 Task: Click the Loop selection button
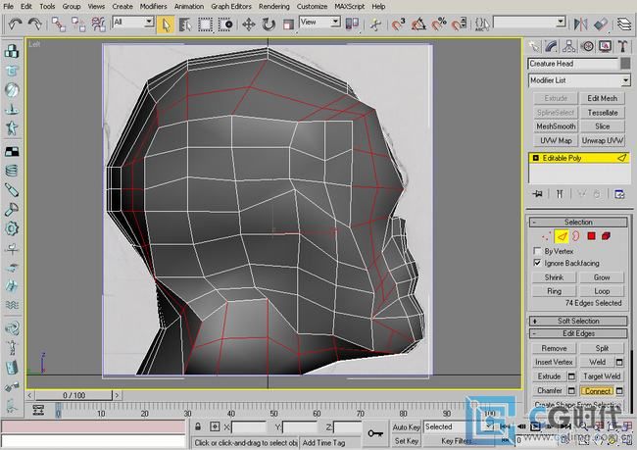point(602,291)
